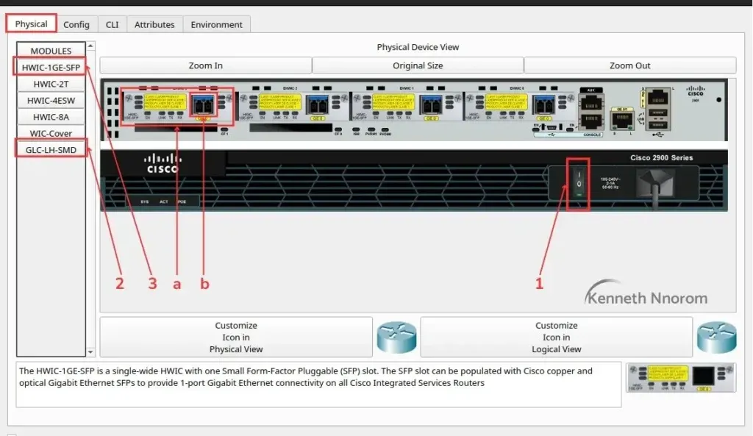This screenshot has height=436, width=753.
Task: Click the module list scroll up arrow
Action: [90, 46]
